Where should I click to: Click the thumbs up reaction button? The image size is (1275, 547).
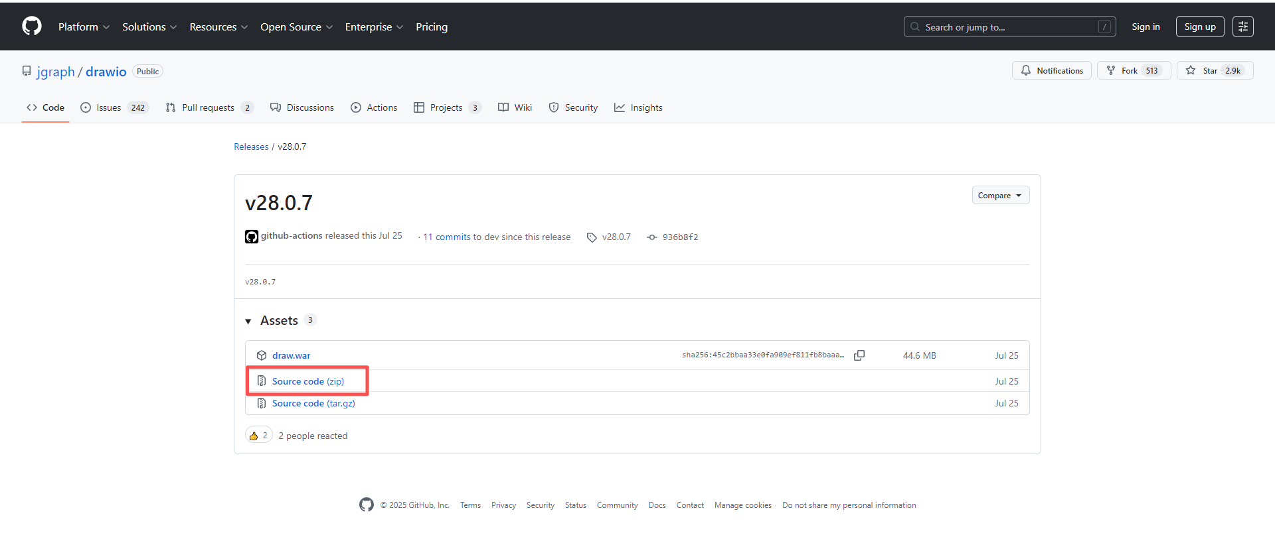tap(258, 436)
